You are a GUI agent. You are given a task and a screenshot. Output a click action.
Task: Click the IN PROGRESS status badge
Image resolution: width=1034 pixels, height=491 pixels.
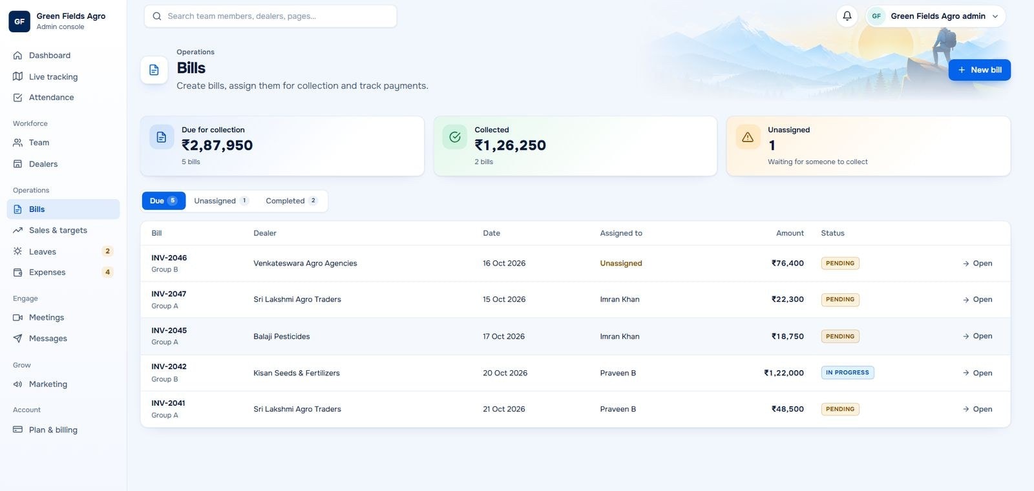tap(847, 373)
